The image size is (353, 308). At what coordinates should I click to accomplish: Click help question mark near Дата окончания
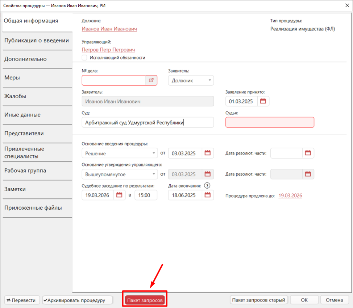[x=207, y=185]
